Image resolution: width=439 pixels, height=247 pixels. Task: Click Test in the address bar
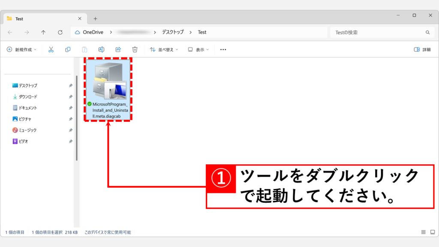click(x=202, y=33)
